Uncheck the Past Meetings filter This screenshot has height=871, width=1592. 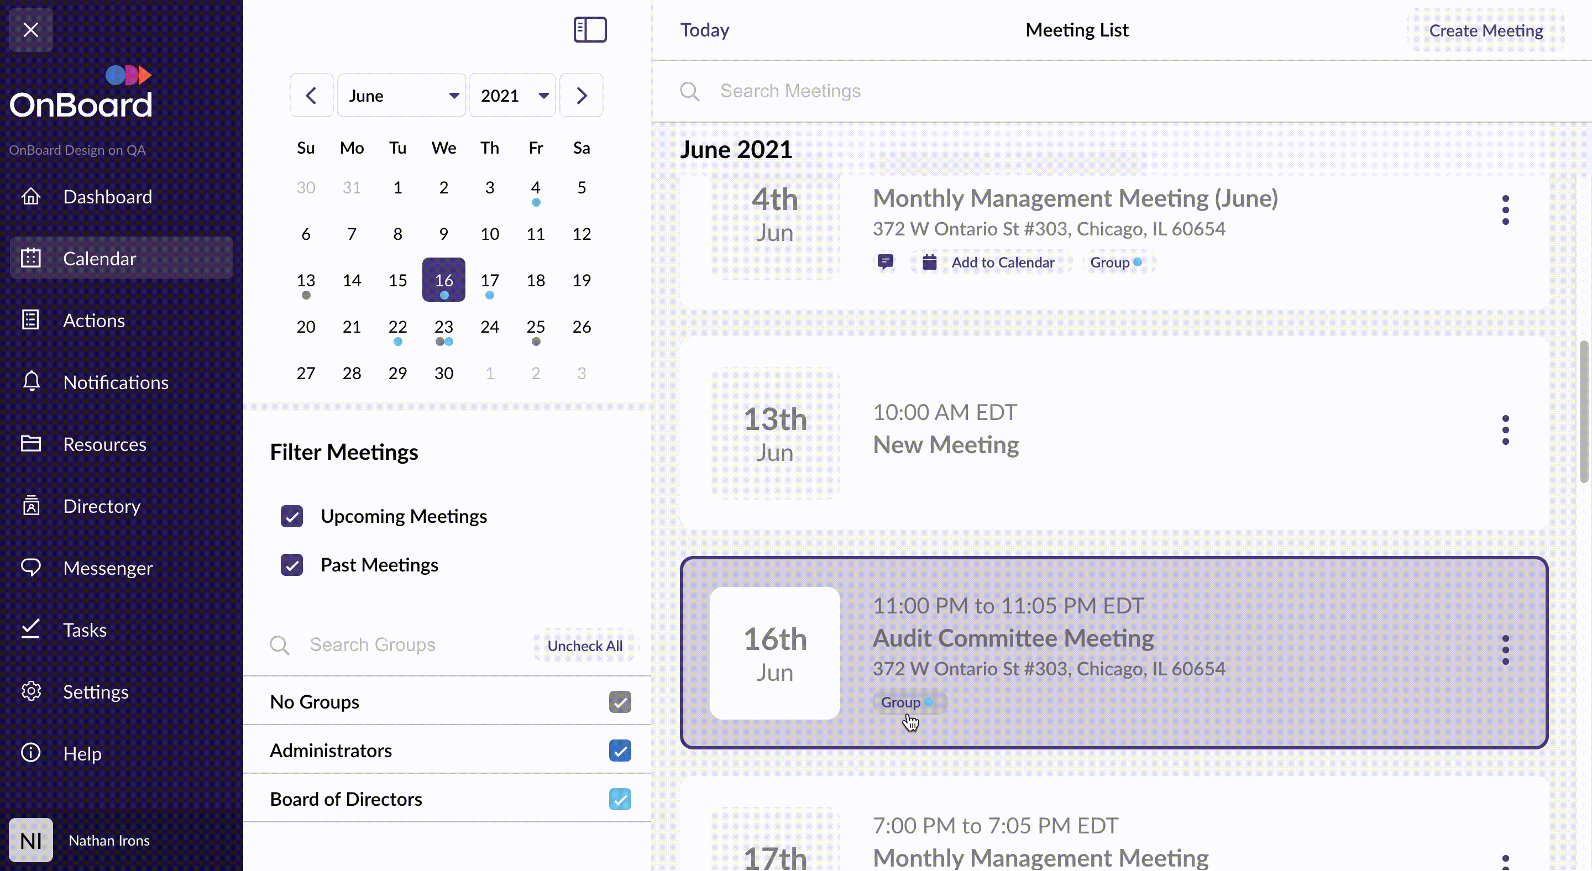pos(292,565)
